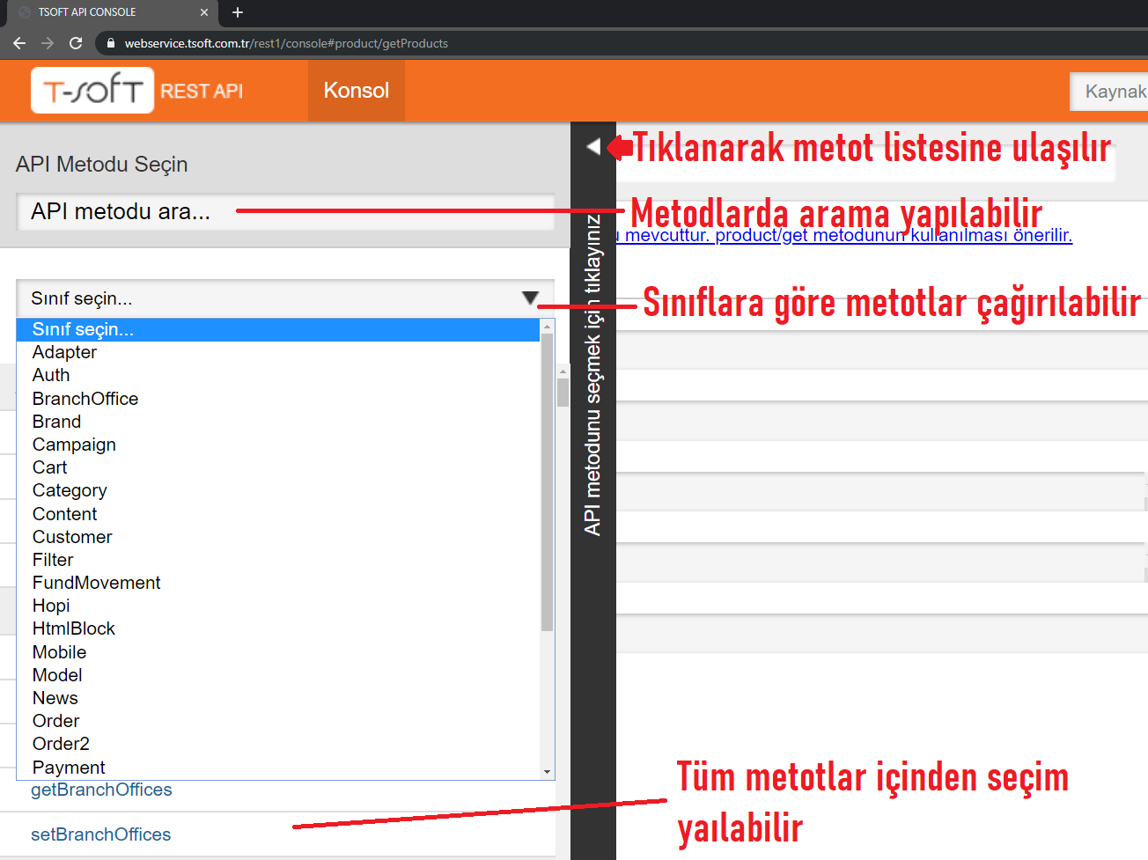
Task: Click the T-soft logo
Action: coord(92,91)
